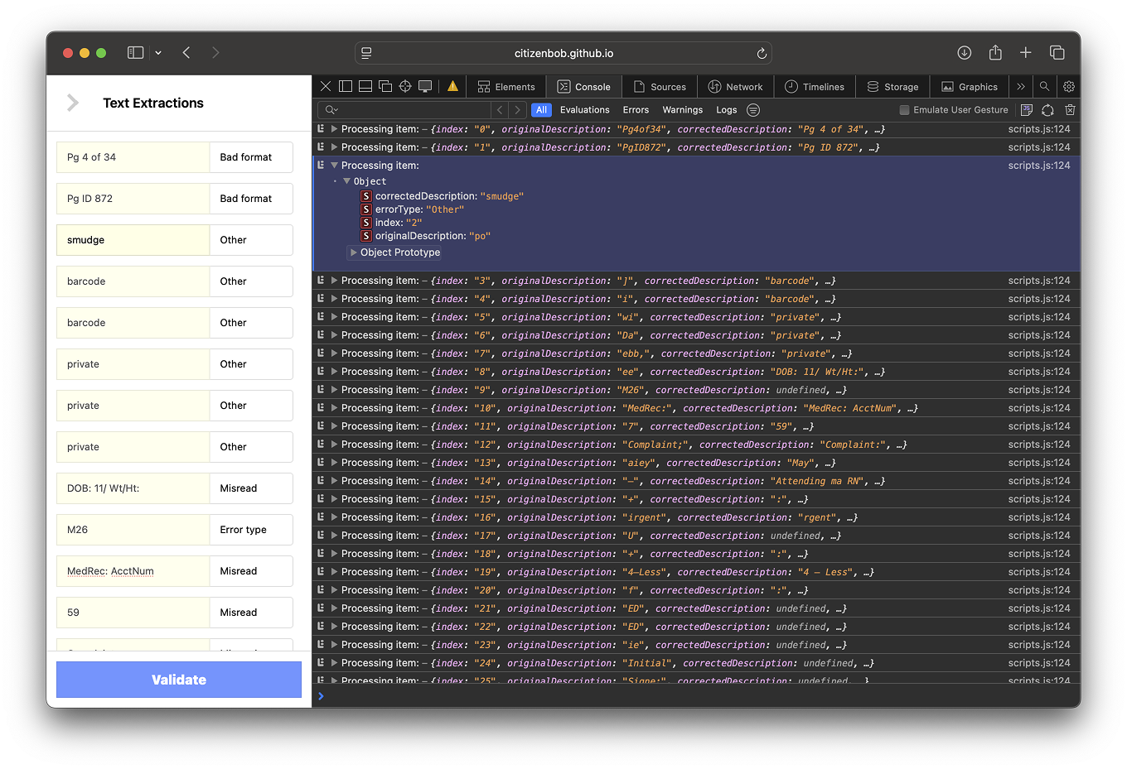Click the console prompt input line

[x=696, y=696]
